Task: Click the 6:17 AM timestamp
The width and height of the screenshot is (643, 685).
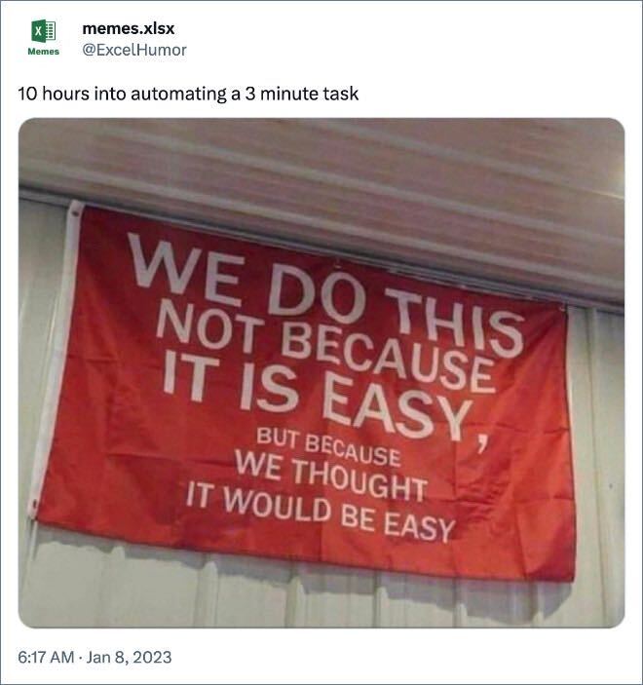Action: (46, 657)
